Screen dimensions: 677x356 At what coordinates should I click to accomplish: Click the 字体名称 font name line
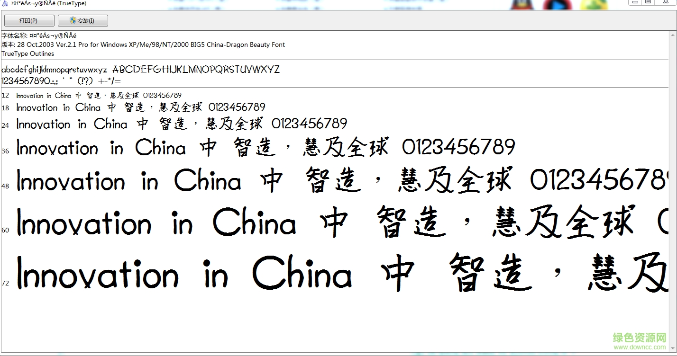tap(39, 36)
